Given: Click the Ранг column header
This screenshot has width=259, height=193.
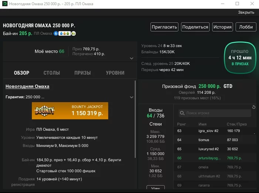Looking at the screenshot, I should [181, 124].
